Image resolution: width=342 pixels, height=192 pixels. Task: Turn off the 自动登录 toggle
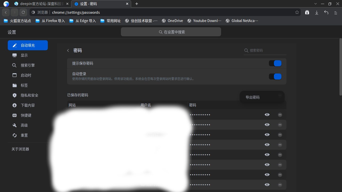(x=275, y=76)
